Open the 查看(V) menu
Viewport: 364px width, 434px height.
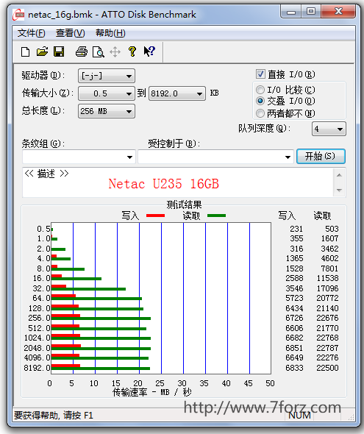tap(71, 33)
